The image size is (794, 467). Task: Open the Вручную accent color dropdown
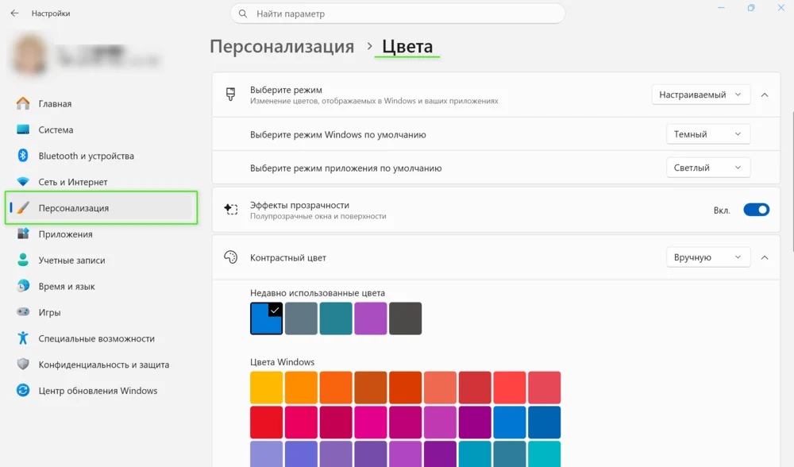[x=708, y=257]
